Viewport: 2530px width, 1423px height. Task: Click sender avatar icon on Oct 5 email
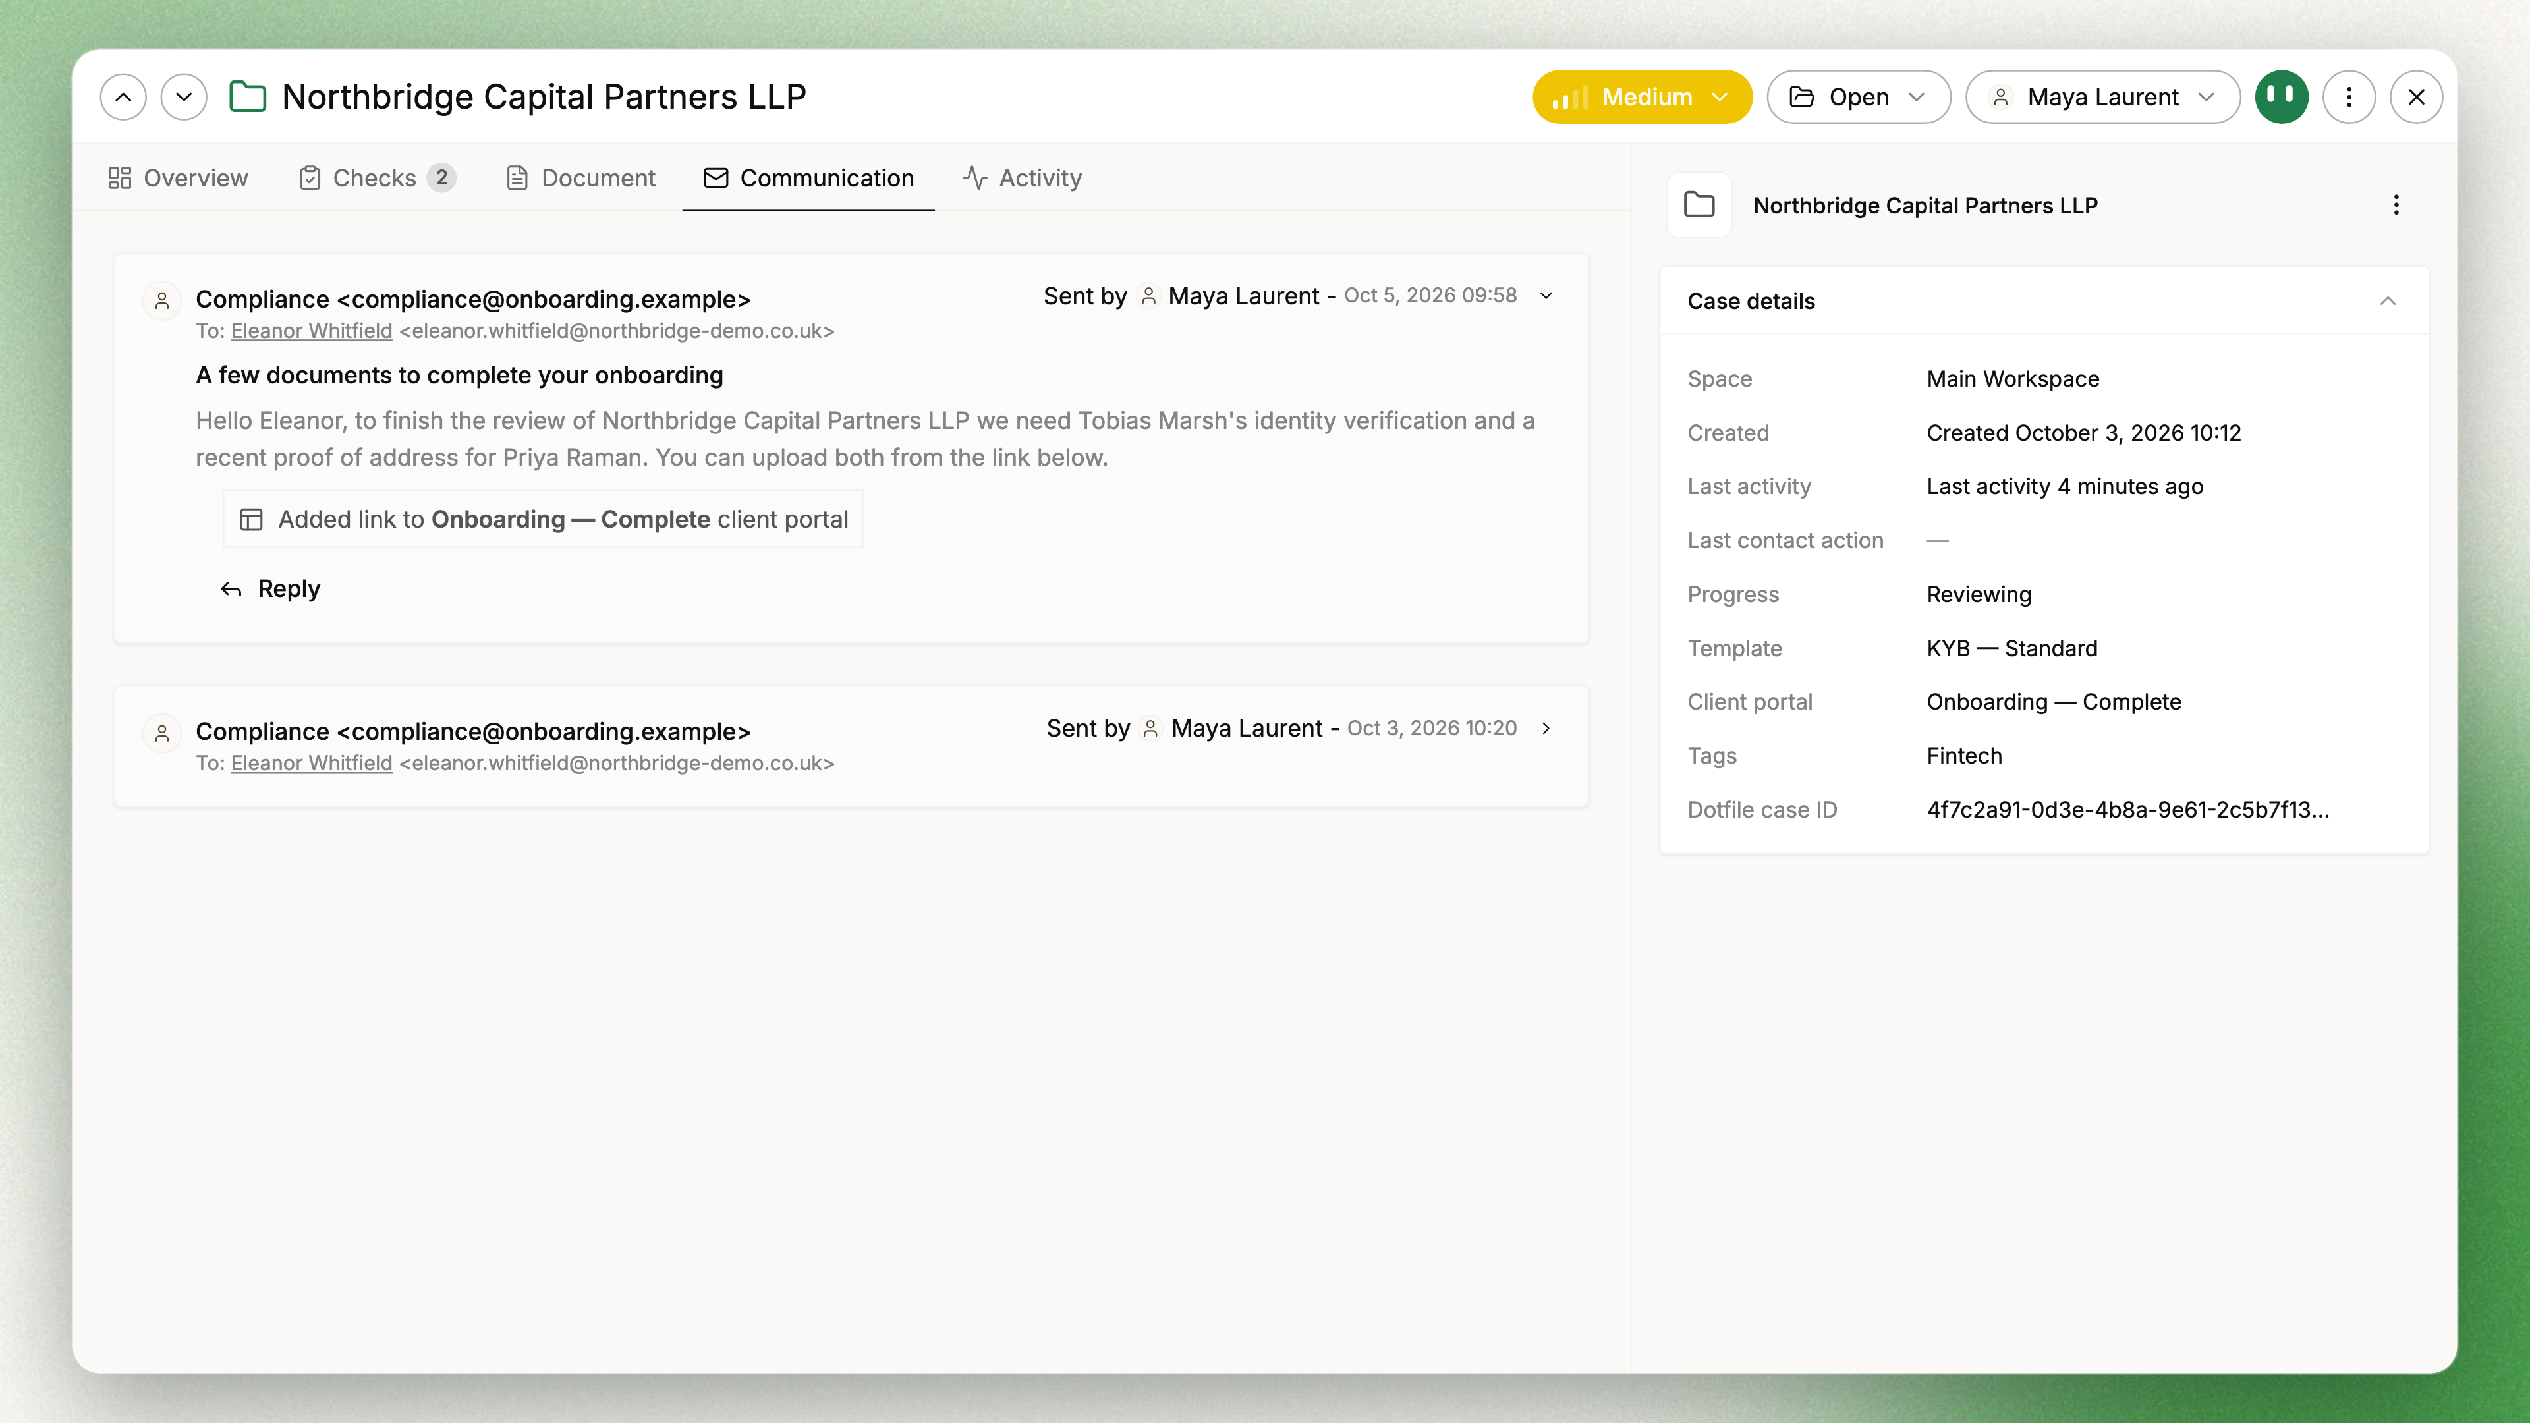pos(162,300)
